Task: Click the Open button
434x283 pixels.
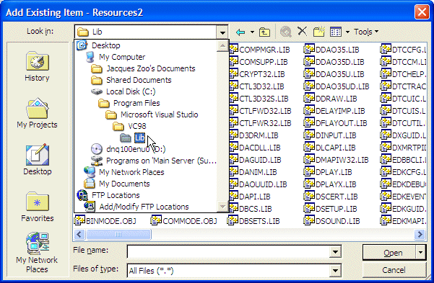Action: [x=390, y=253]
